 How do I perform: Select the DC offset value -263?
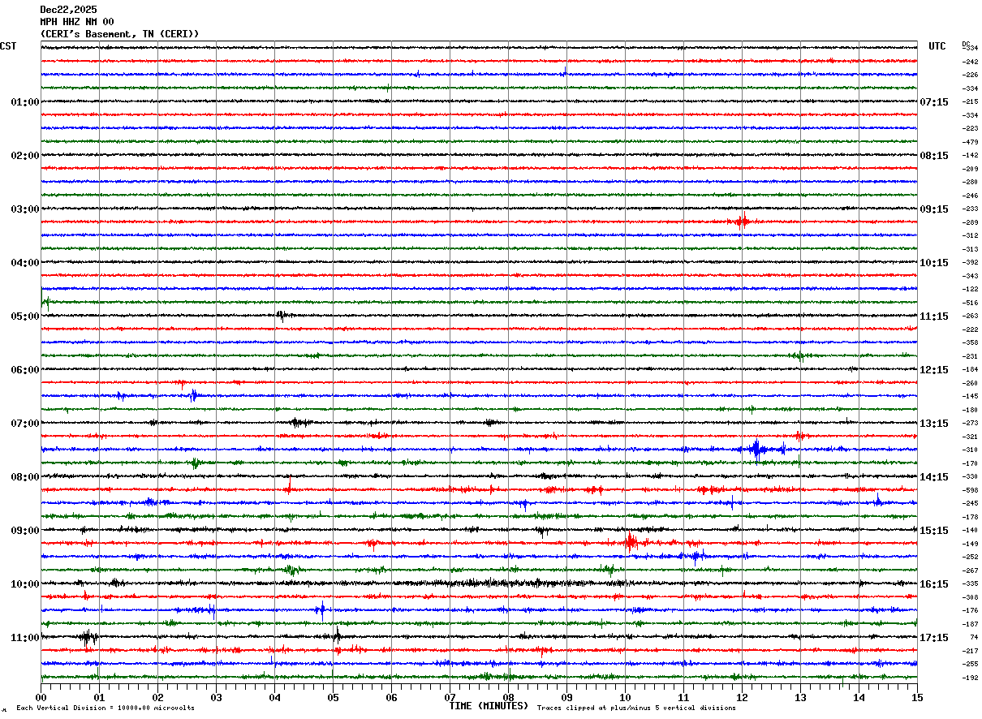970,316
